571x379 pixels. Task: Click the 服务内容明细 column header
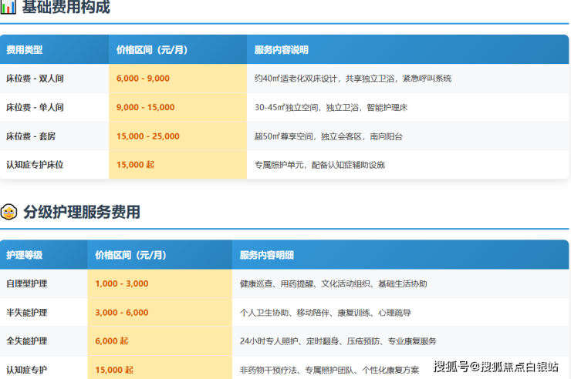coord(266,255)
